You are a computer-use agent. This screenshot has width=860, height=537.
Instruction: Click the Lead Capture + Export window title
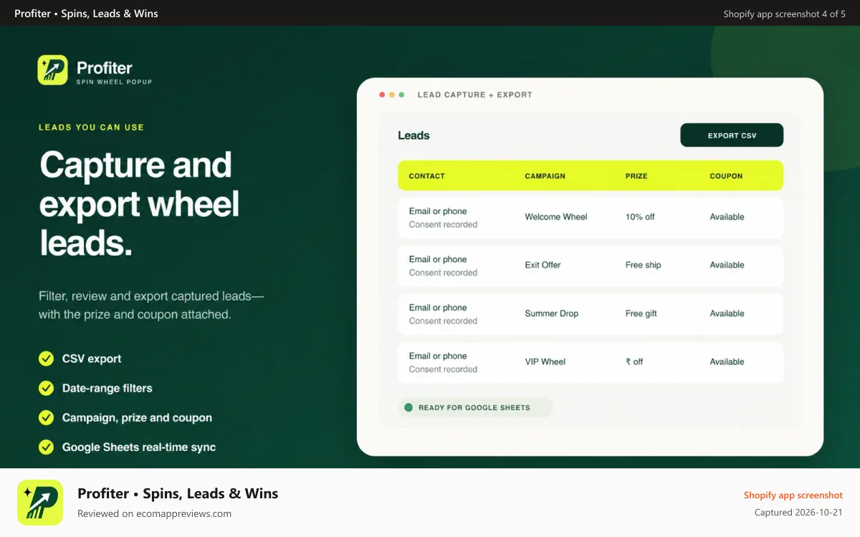(475, 95)
